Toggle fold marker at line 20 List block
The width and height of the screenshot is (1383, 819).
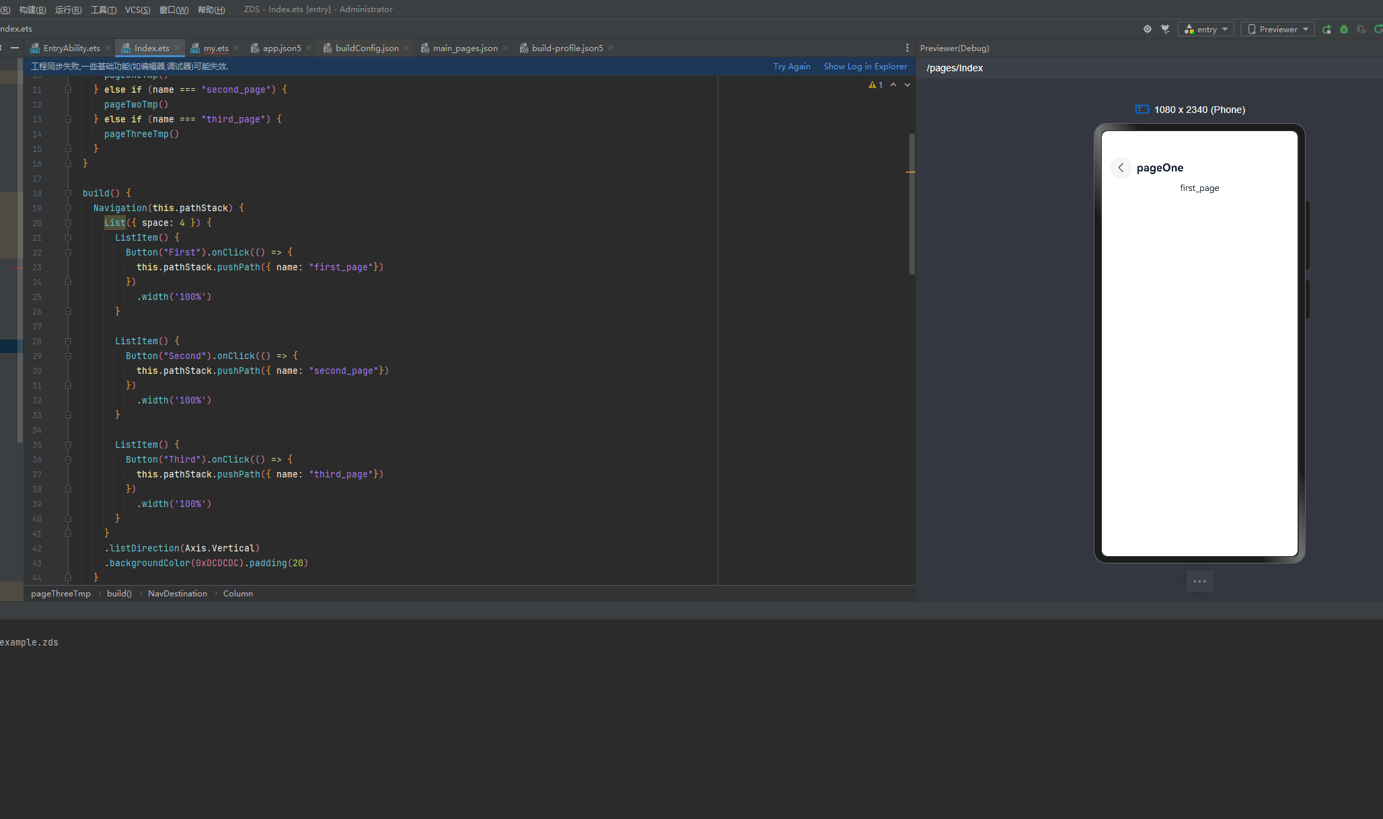tap(68, 223)
